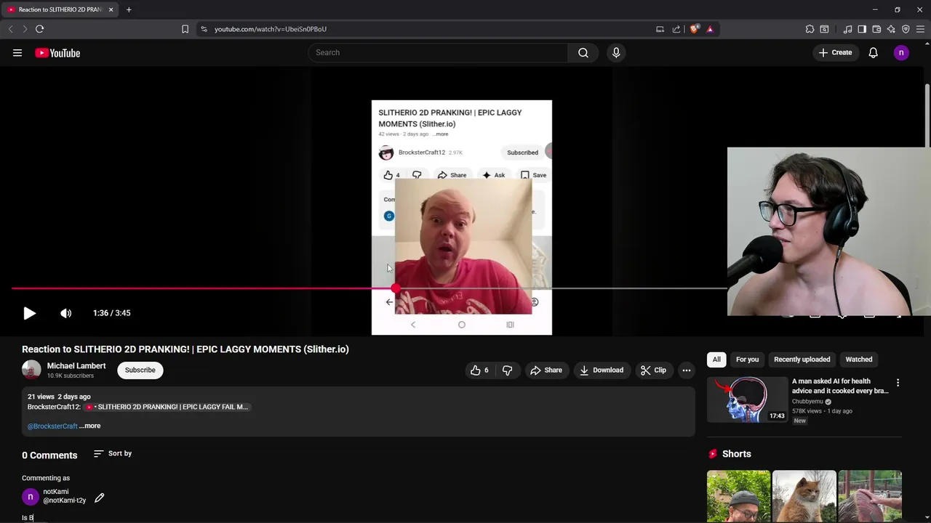Toggle the browser sidebar panel
This screenshot has width=931, height=523.
click(x=862, y=29)
